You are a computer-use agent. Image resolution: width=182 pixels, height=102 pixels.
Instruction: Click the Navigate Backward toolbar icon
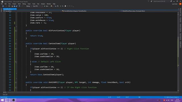tap(3, 6)
